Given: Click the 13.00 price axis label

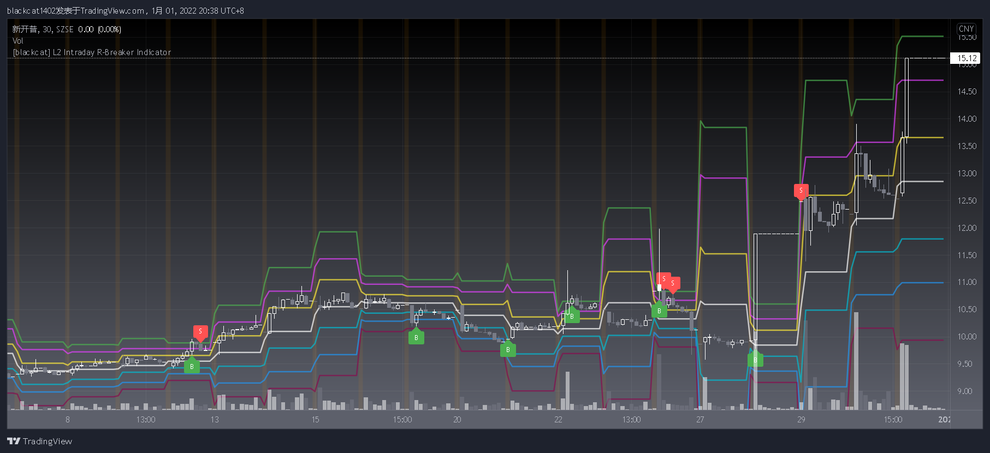Looking at the screenshot, I should coord(967,174).
